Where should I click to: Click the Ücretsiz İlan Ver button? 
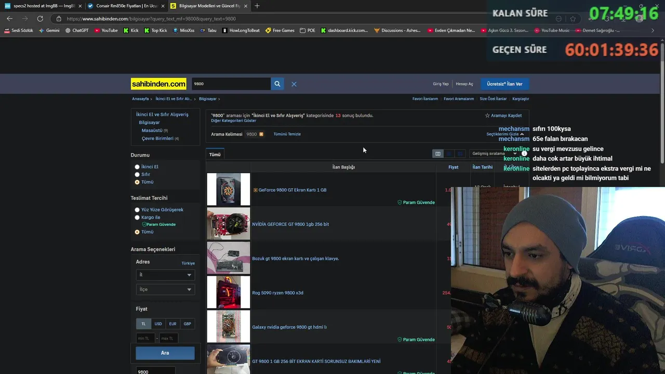click(x=505, y=84)
